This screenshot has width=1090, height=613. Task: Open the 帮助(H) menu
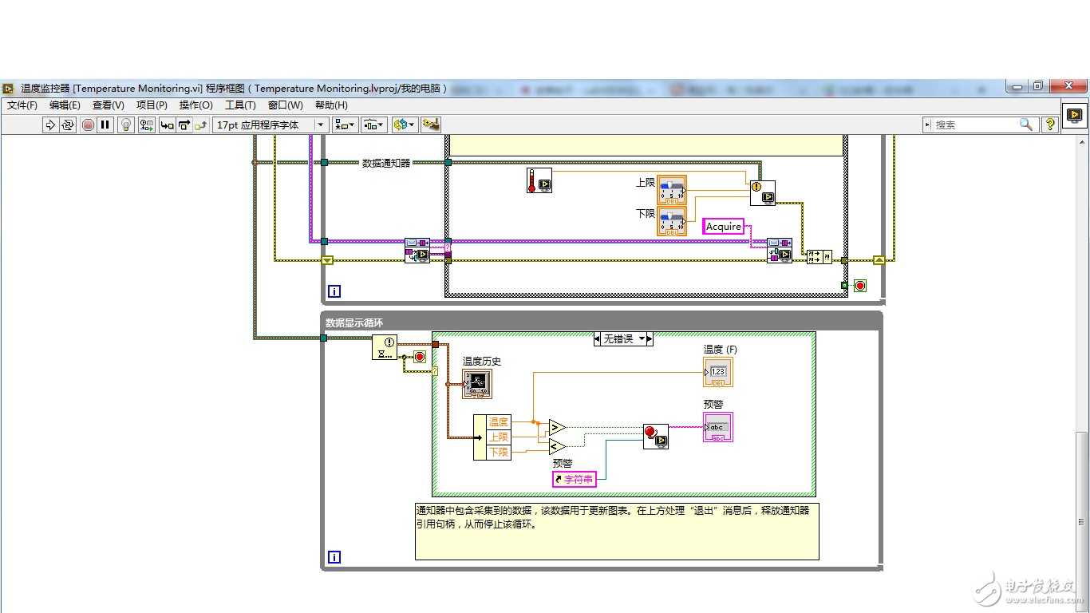(331, 105)
